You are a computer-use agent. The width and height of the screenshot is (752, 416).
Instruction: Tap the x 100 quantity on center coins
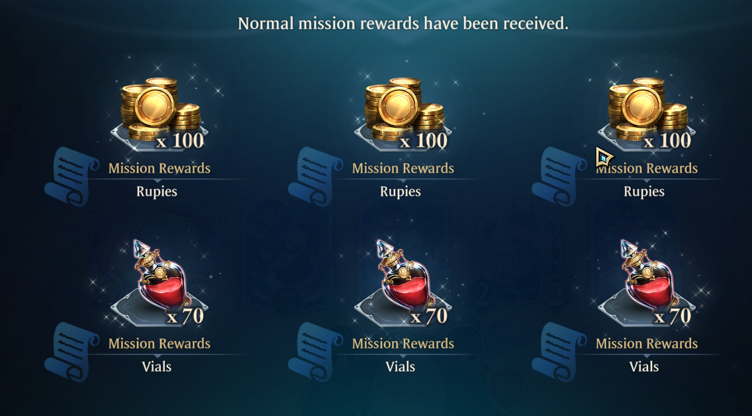coord(424,141)
